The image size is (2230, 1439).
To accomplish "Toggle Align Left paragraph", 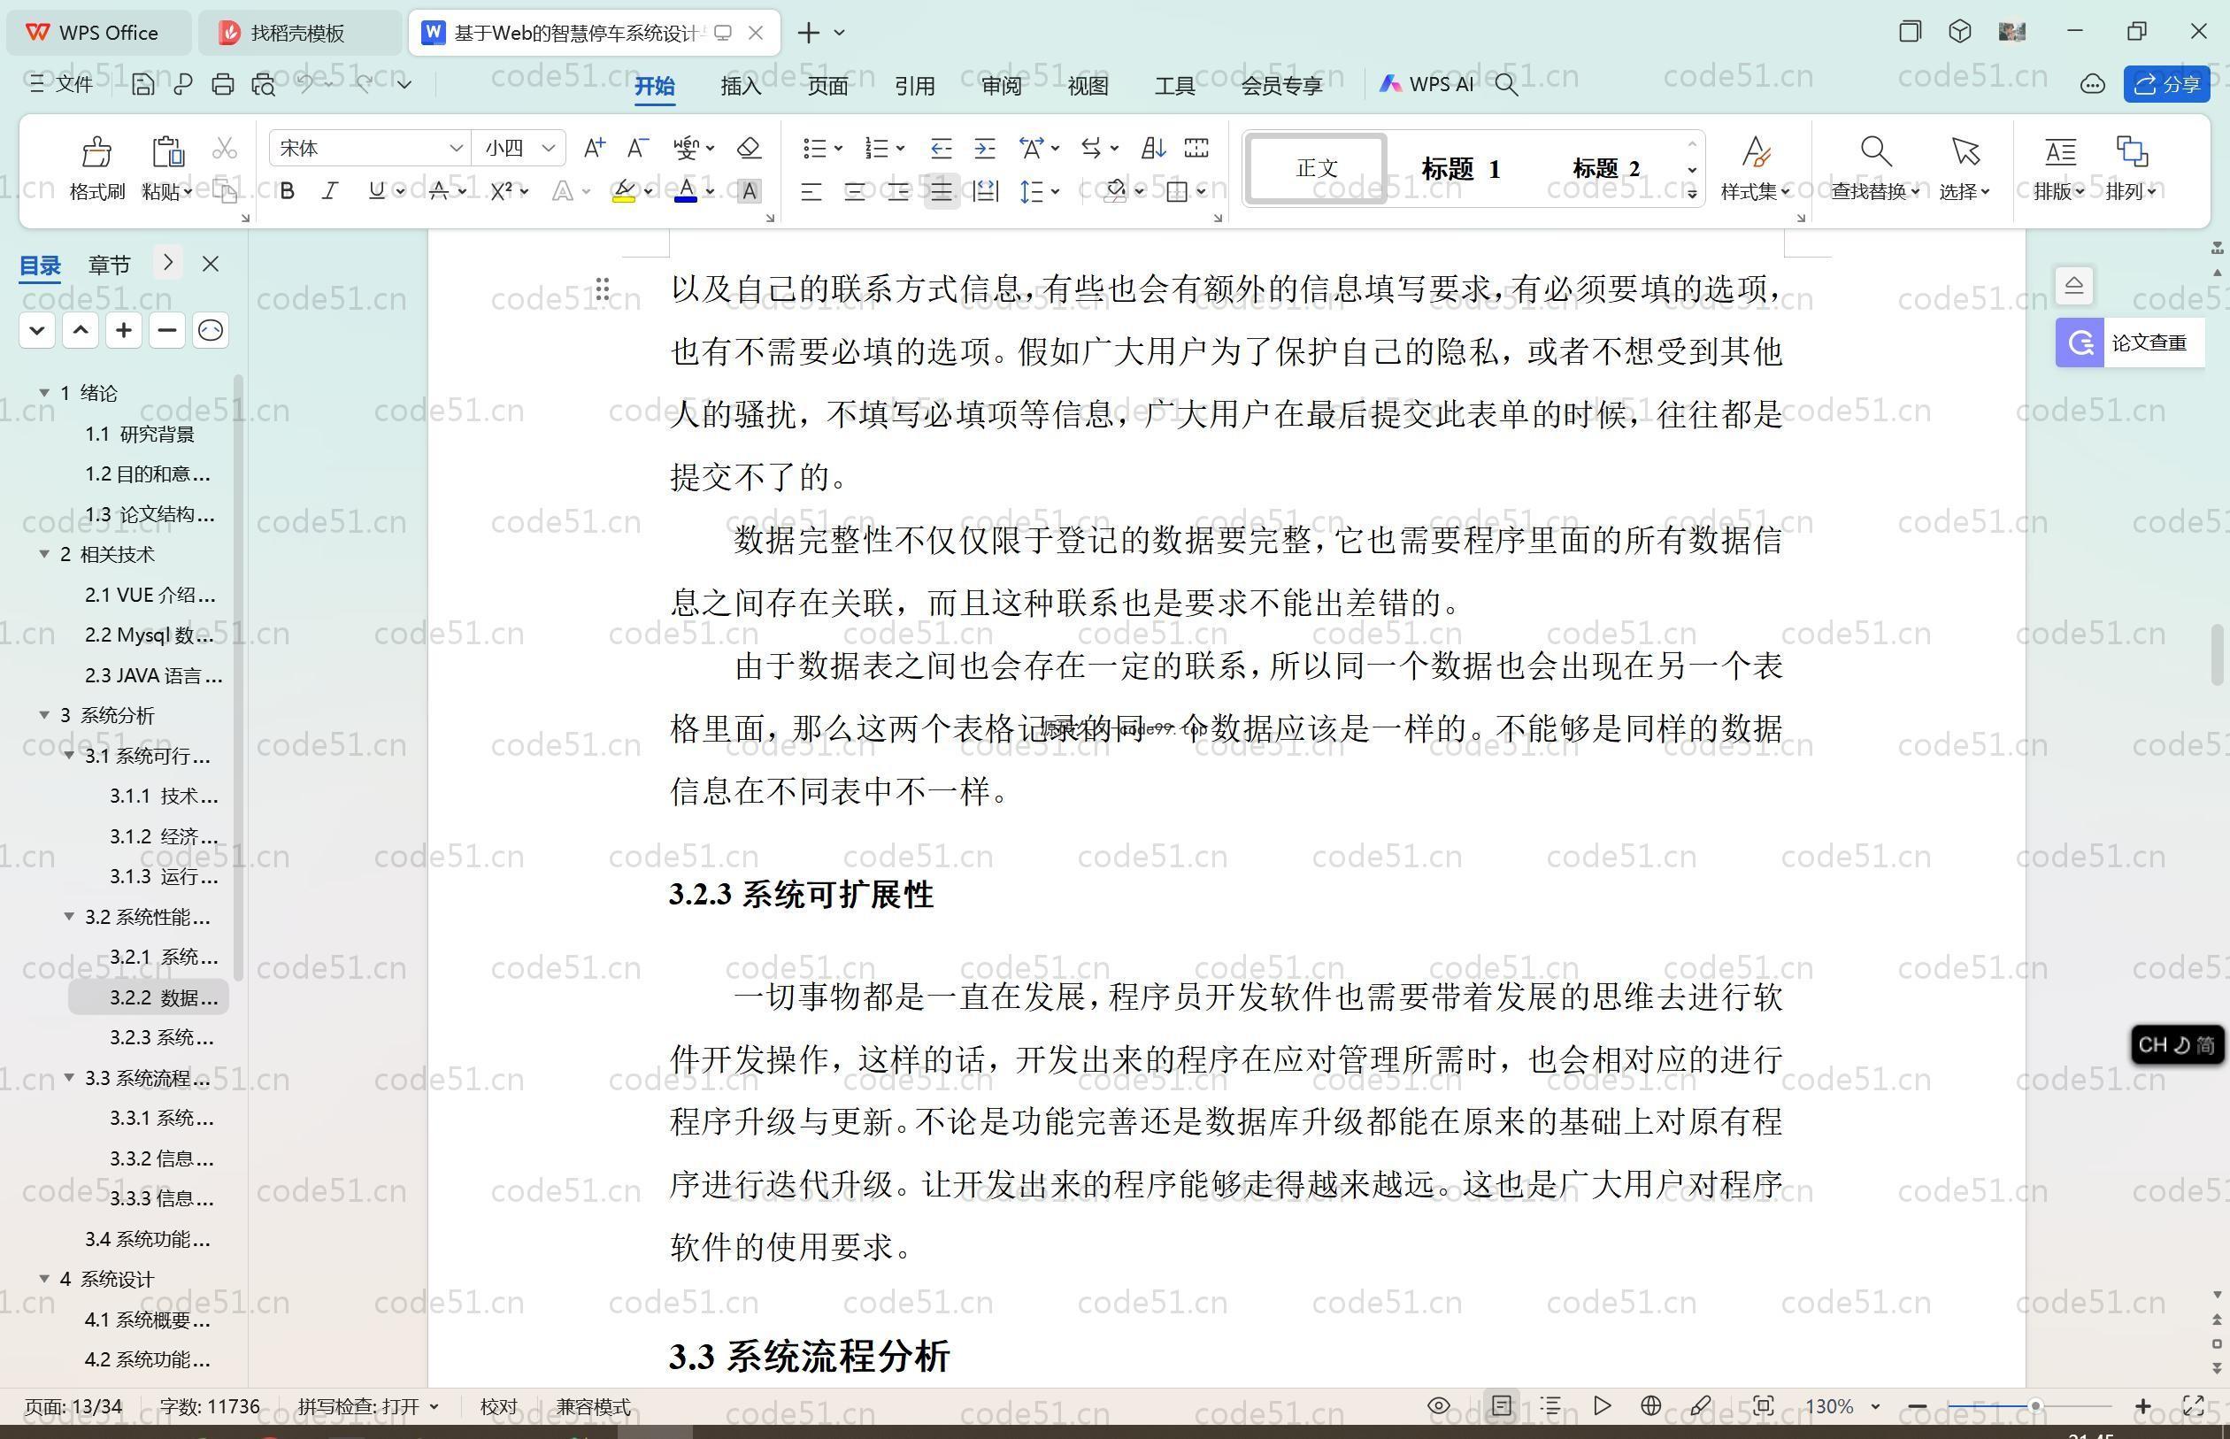I will 811,191.
